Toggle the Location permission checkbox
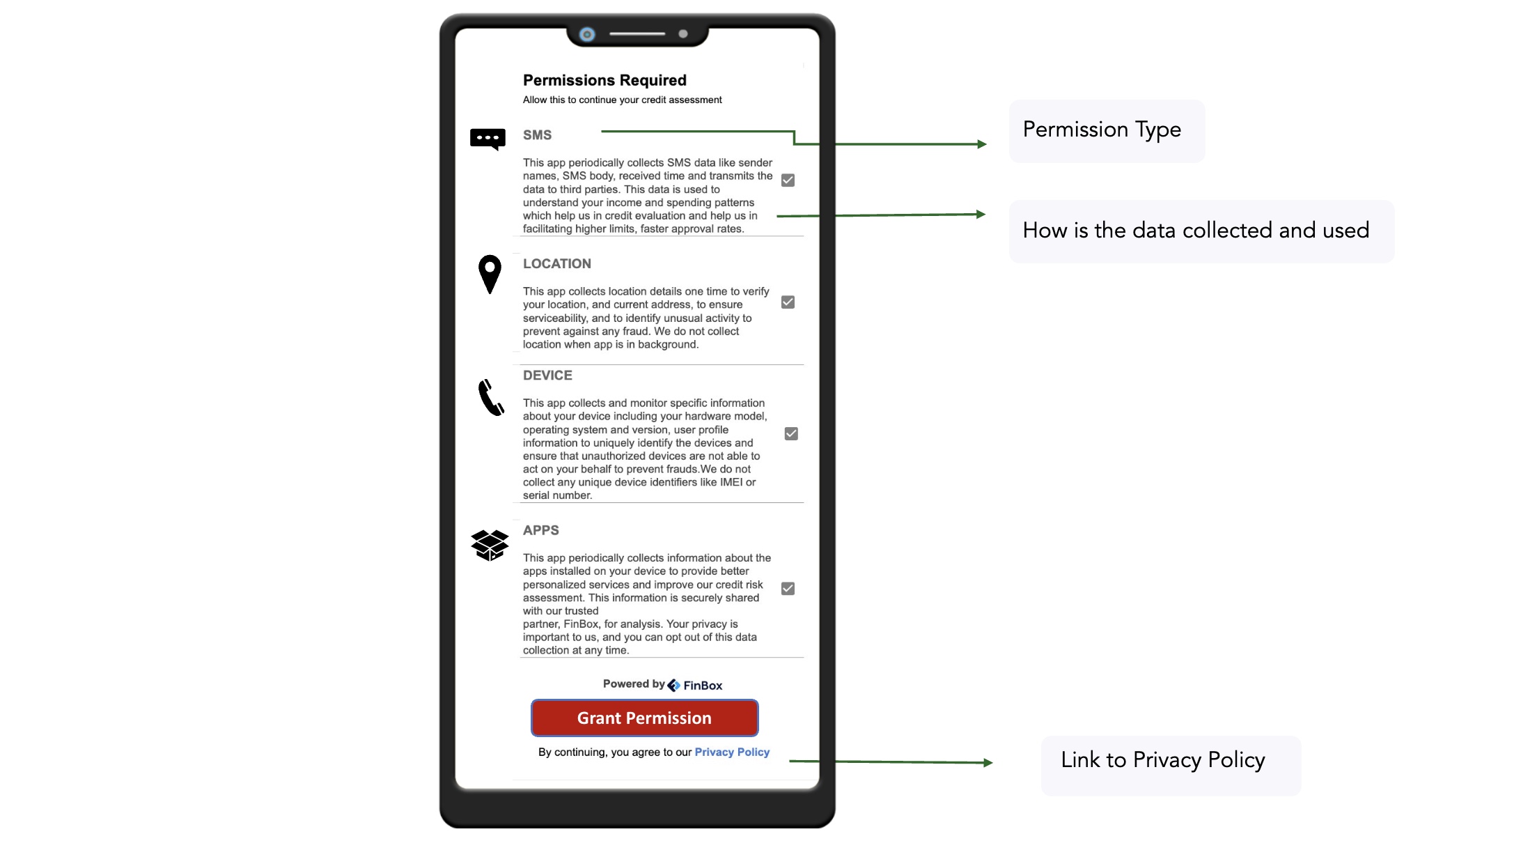This screenshot has width=1514, height=850. click(787, 302)
